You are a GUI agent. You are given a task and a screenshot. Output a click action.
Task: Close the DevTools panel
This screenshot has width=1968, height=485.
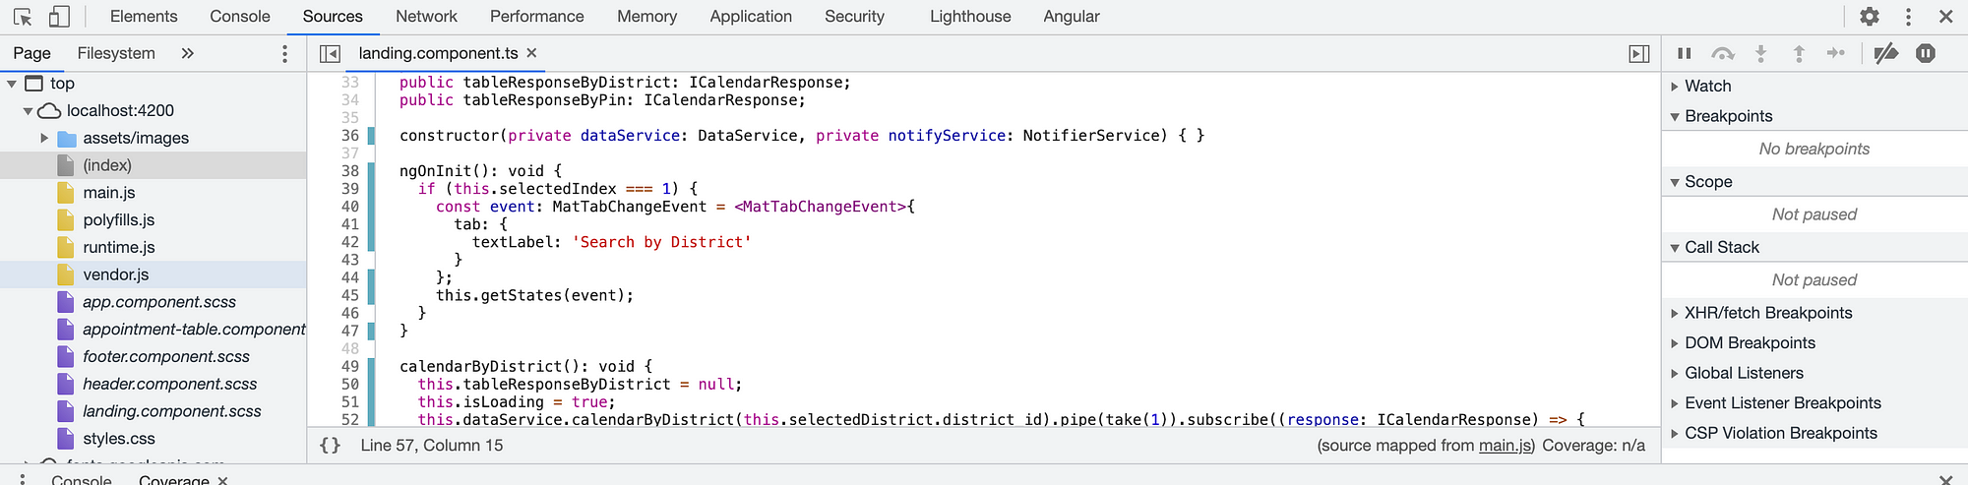(1945, 17)
